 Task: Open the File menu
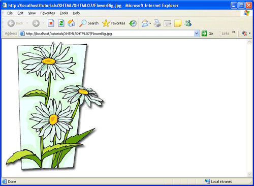[x=10, y=13]
